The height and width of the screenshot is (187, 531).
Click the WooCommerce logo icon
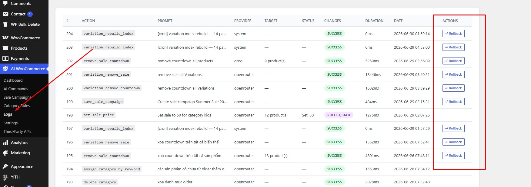(x=5, y=38)
